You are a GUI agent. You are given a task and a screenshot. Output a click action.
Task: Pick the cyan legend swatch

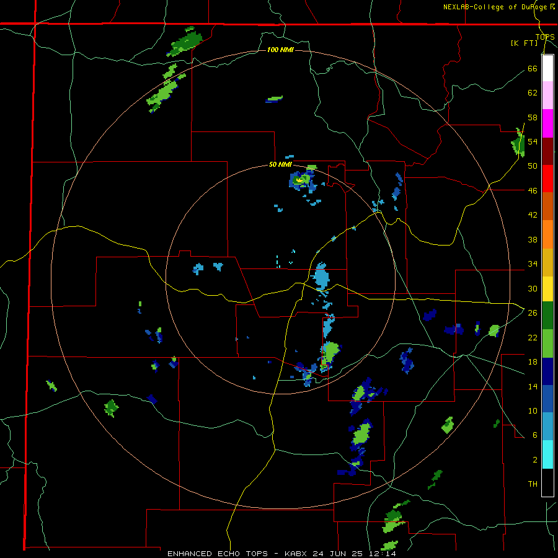pyautogui.click(x=547, y=454)
